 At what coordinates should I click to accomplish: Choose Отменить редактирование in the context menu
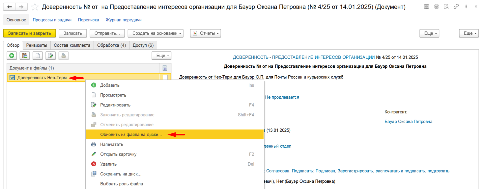[175, 125]
